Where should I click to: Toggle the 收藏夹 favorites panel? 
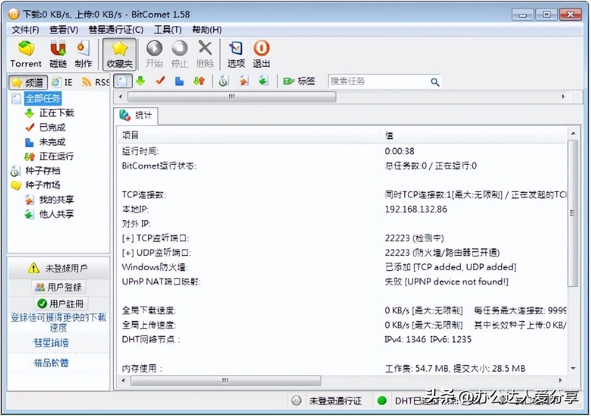(x=120, y=54)
